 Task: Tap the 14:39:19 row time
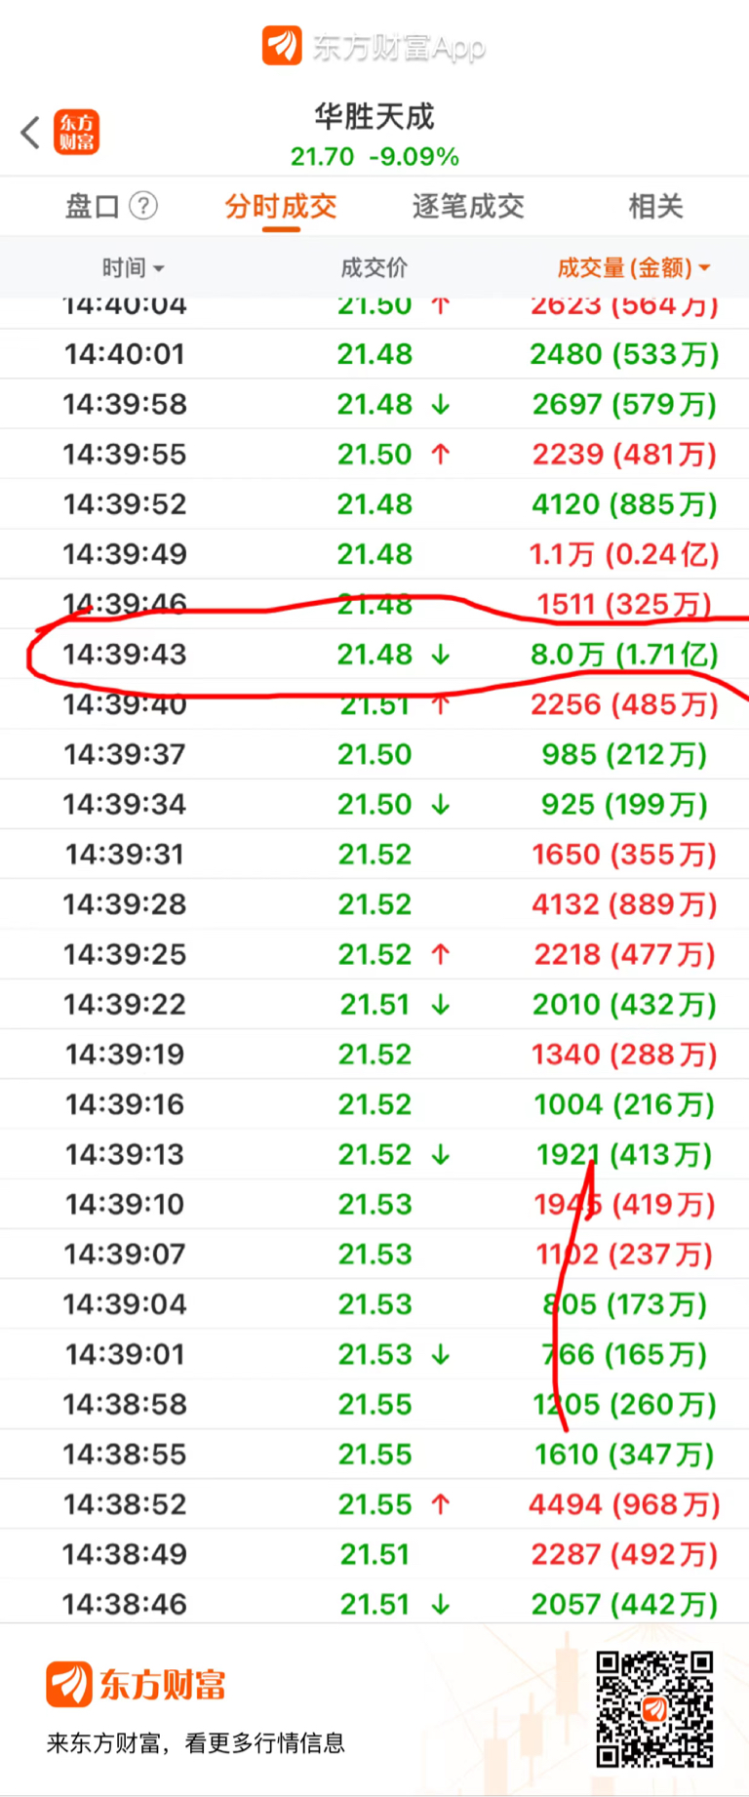pyautogui.click(x=125, y=1054)
